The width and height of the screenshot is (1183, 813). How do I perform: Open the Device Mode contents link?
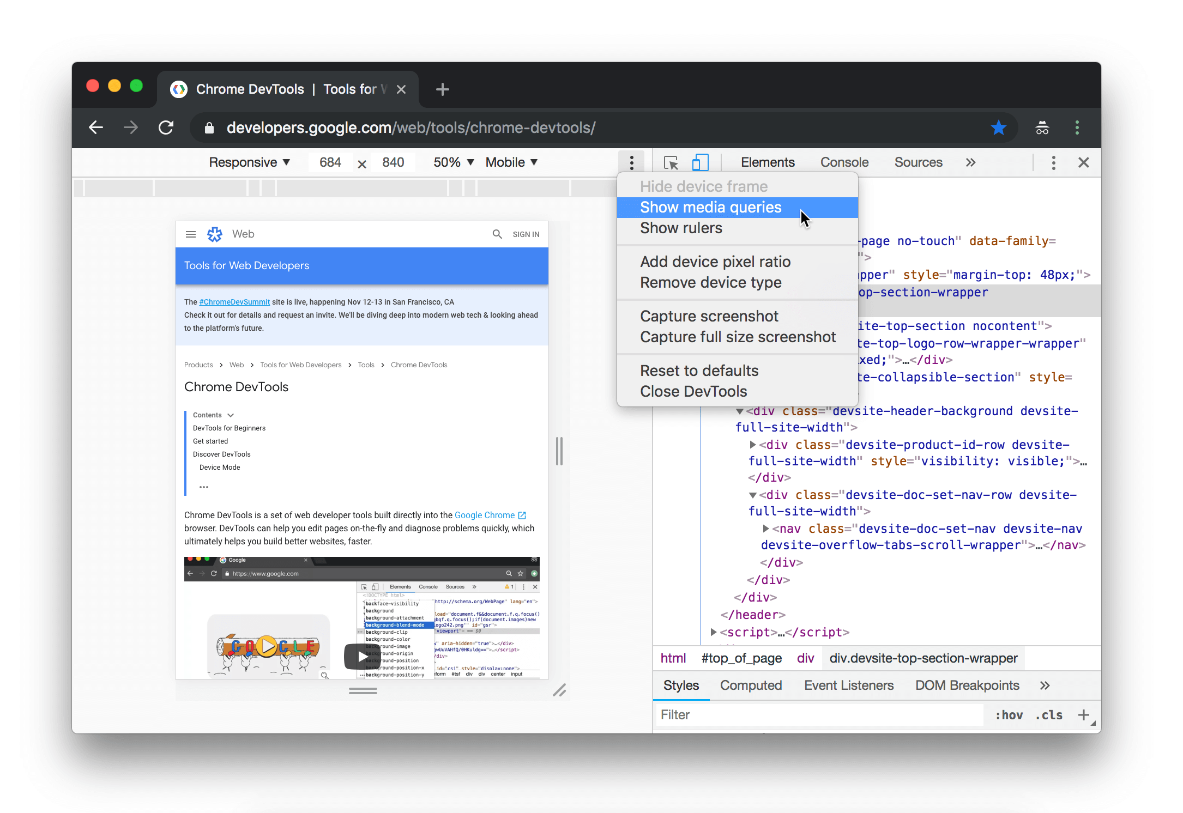click(220, 468)
